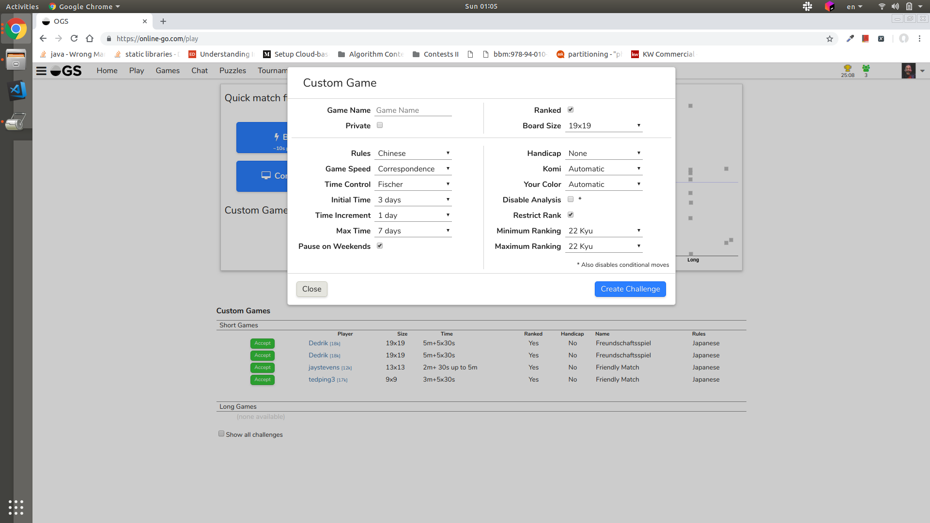Viewport: 930px width, 523px height.
Task: Bookmark page with star icon
Action: pyautogui.click(x=830, y=39)
